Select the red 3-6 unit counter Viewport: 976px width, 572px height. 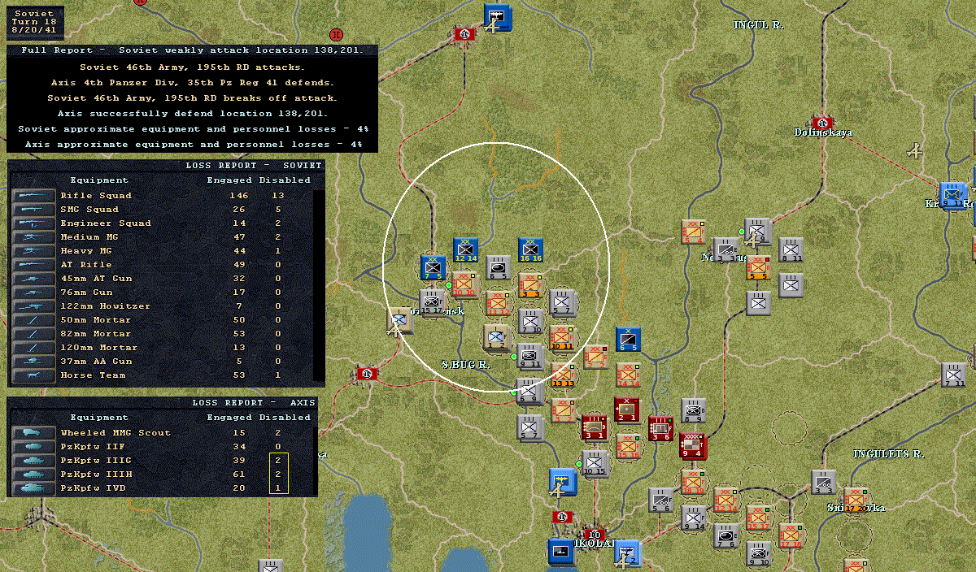pyautogui.click(x=660, y=428)
